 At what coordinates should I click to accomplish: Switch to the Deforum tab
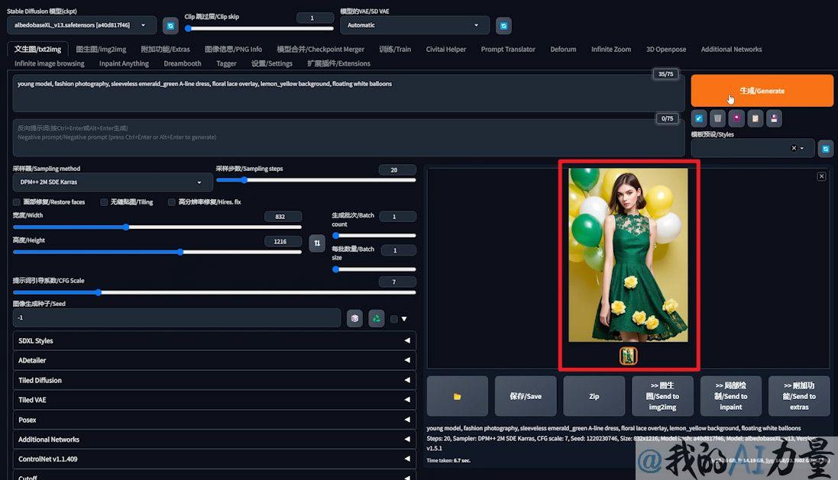click(x=563, y=49)
